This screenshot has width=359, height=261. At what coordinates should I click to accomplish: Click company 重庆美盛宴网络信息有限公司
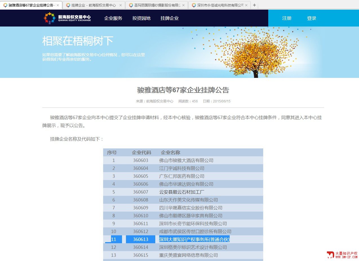point(189,255)
